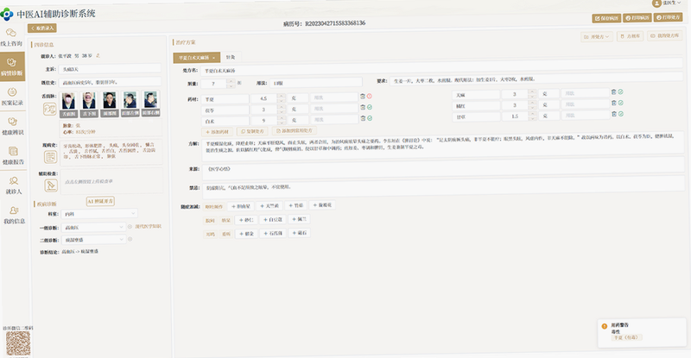Open the 方剂库 formula library
Screen dimensions: 691x358
[x=631, y=36]
